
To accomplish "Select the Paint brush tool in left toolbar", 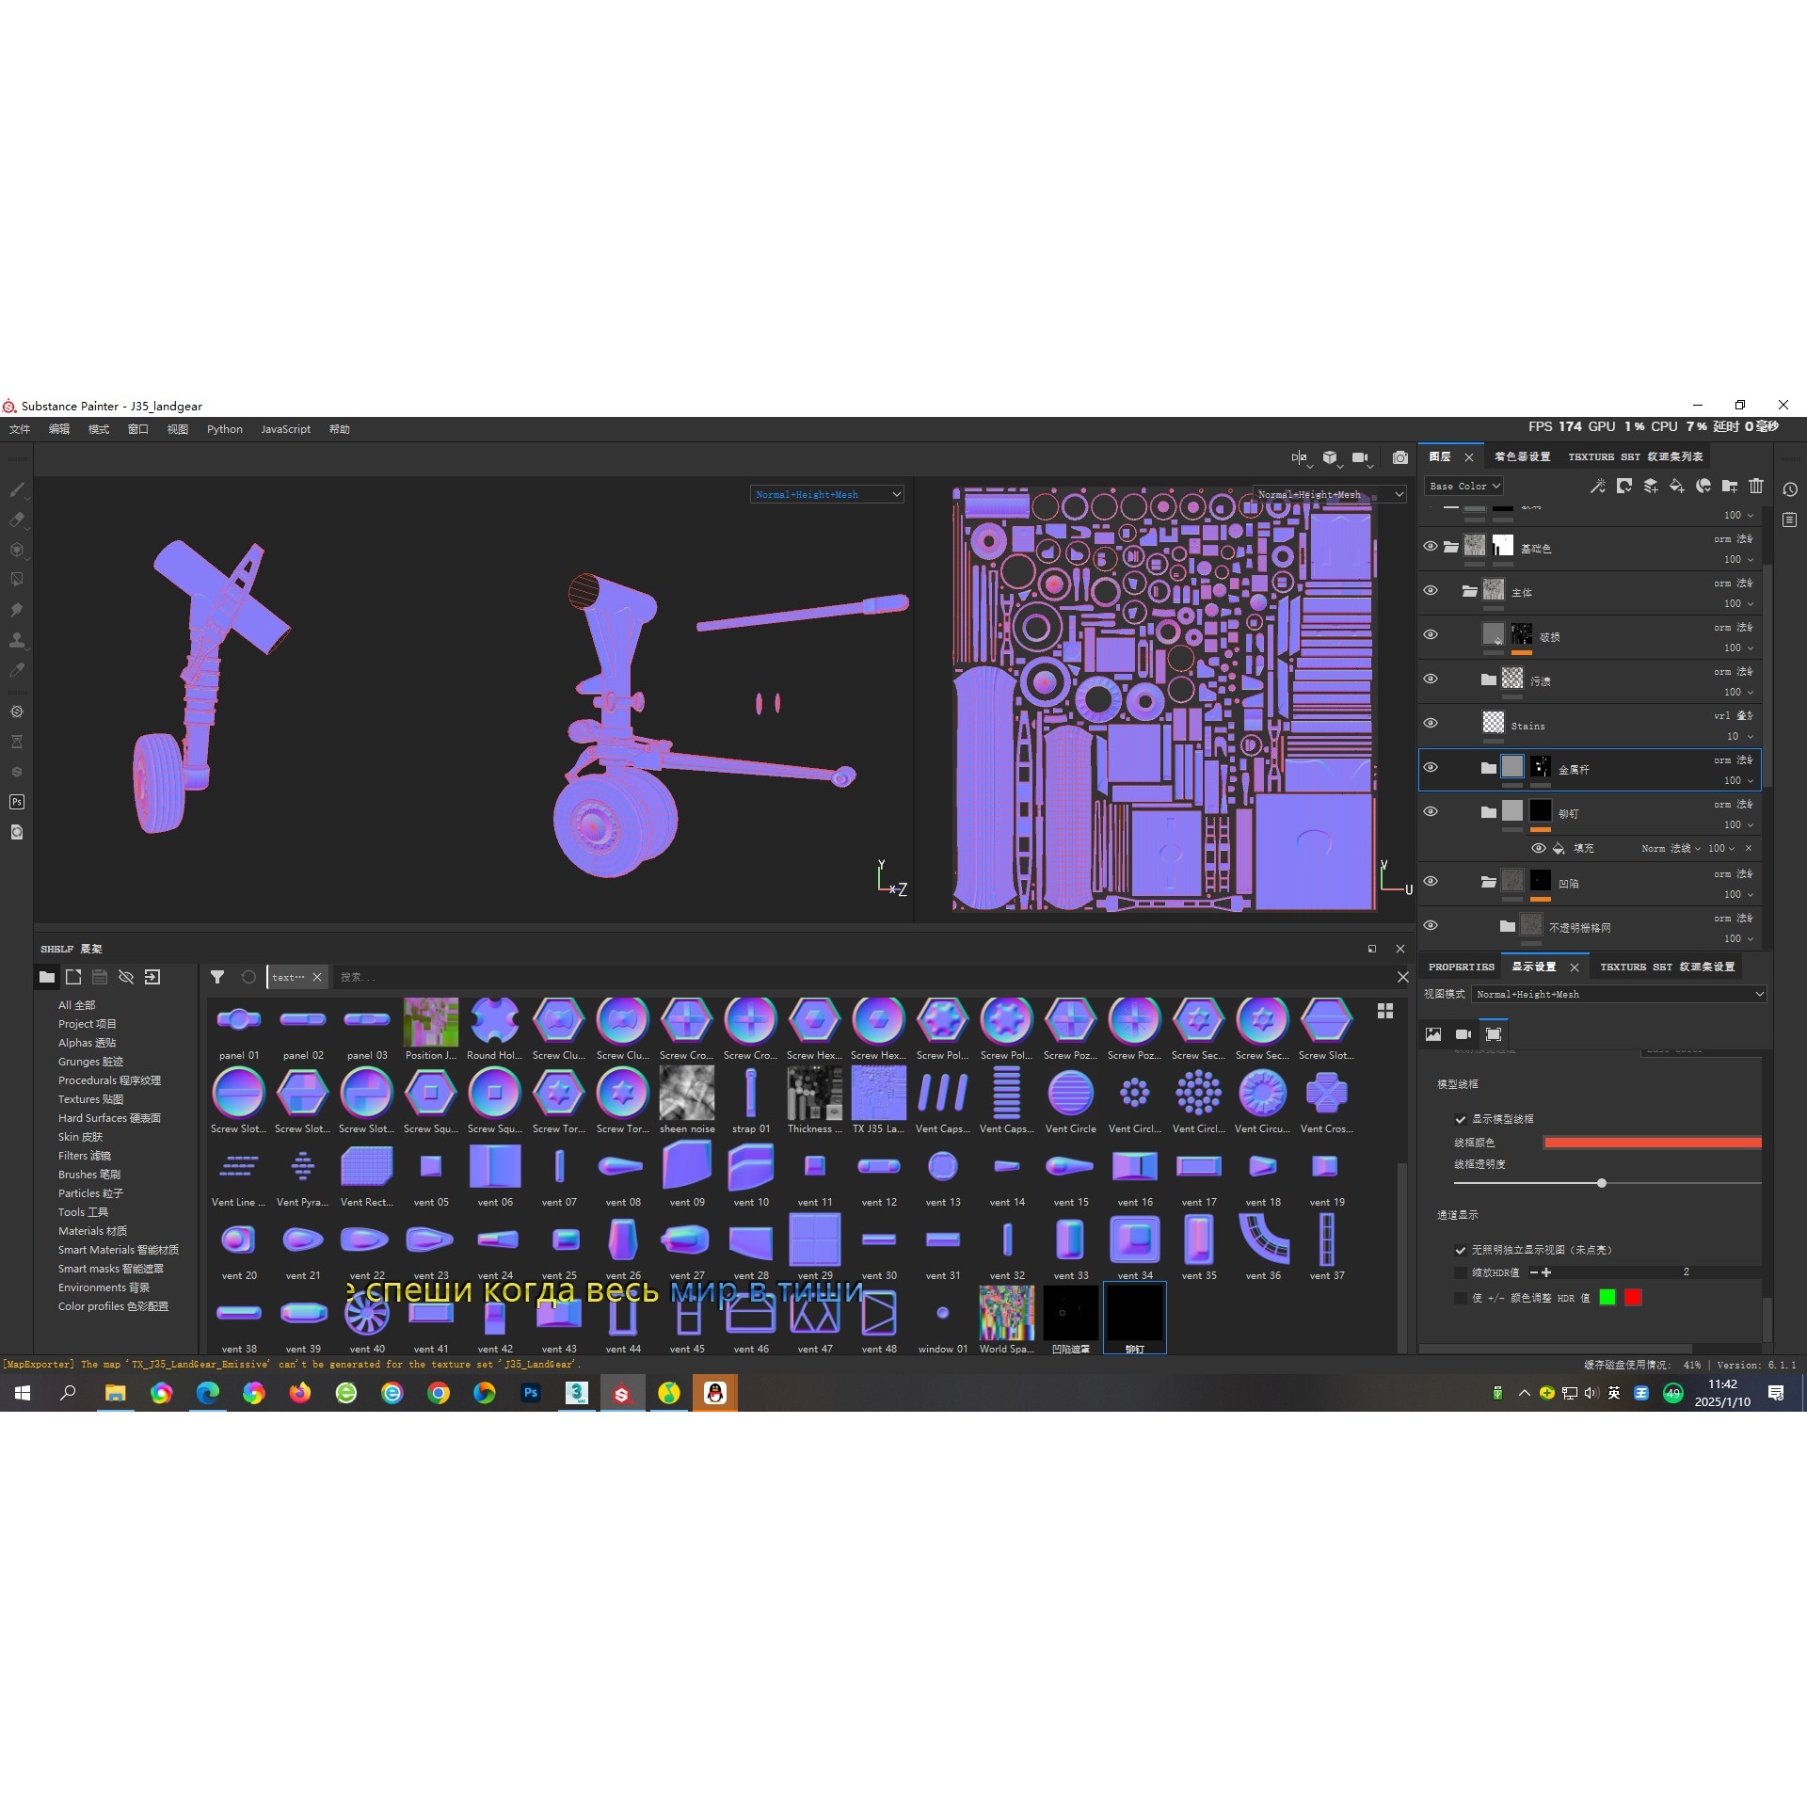I will click(x=17, y=489).
